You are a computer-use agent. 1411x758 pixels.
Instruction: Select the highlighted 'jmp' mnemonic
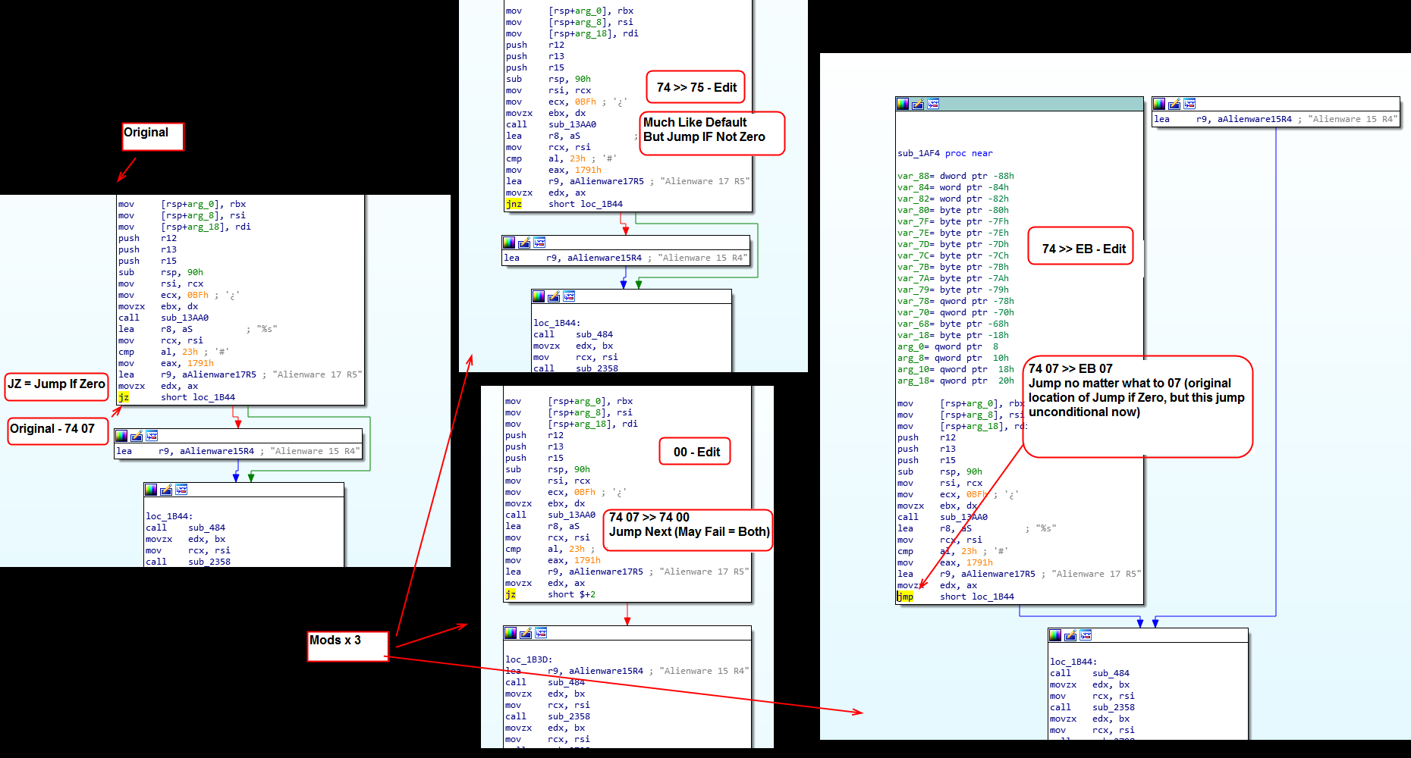pos(905,597)
